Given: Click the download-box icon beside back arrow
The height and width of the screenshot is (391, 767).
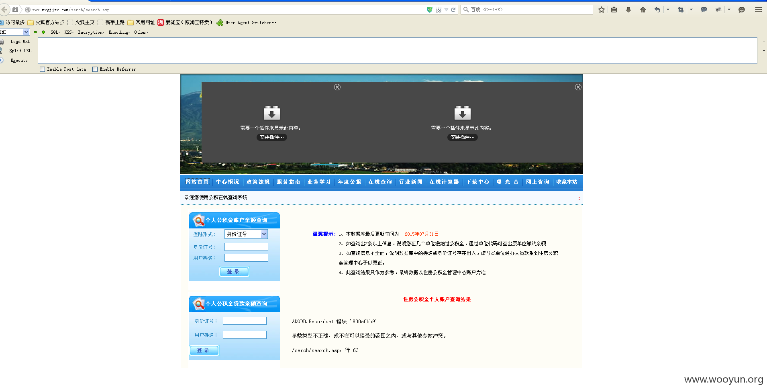Looking at the screenshot, I should (15, 9).
